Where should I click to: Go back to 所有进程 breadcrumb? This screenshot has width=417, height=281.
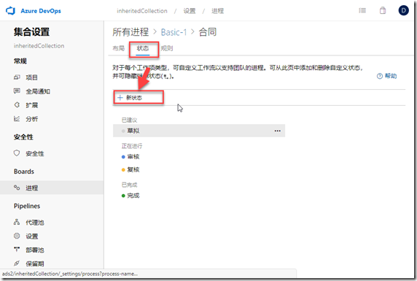(130, 32)
